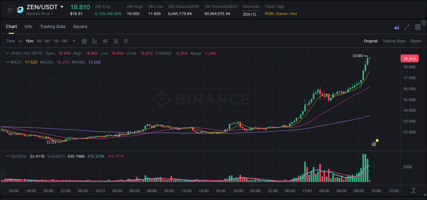Open the go-to-date calendar icon
The height and width of the screenshot is (200, 427).
pyautogui.click(x=84, y=41)
